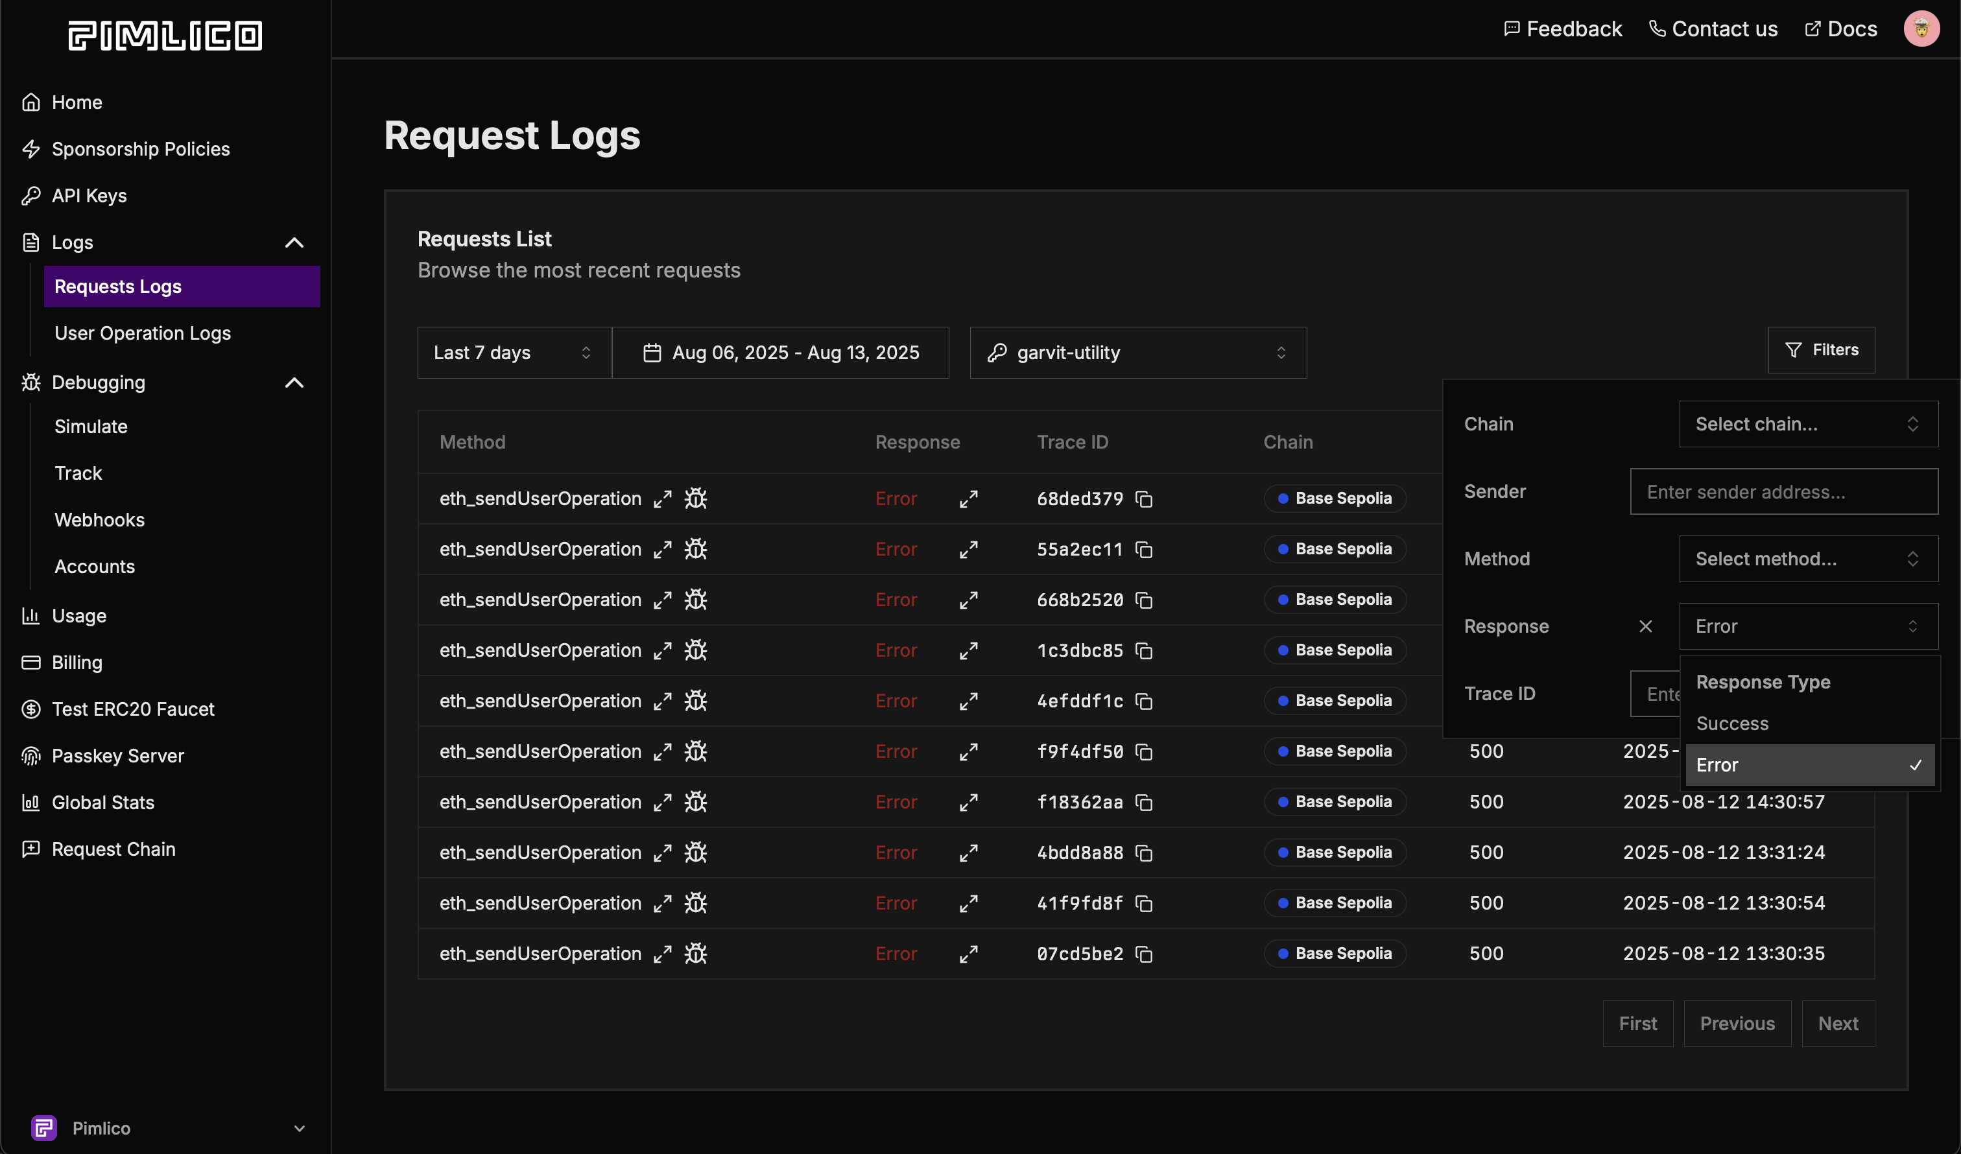This screenshot has width=1961, height=1154.
Task: Open the Select chain dropdown
Action: tap(1809, 424)
